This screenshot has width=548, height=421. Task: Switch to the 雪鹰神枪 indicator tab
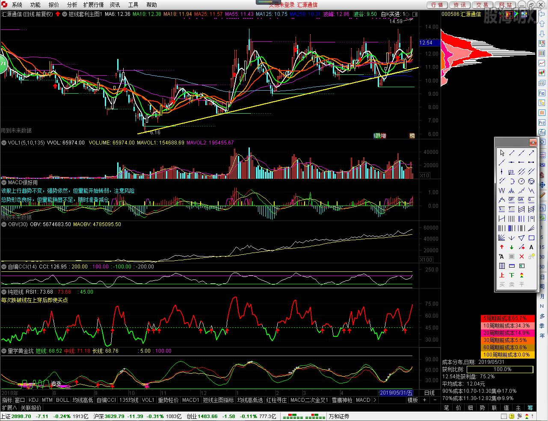tap(342, 400)
